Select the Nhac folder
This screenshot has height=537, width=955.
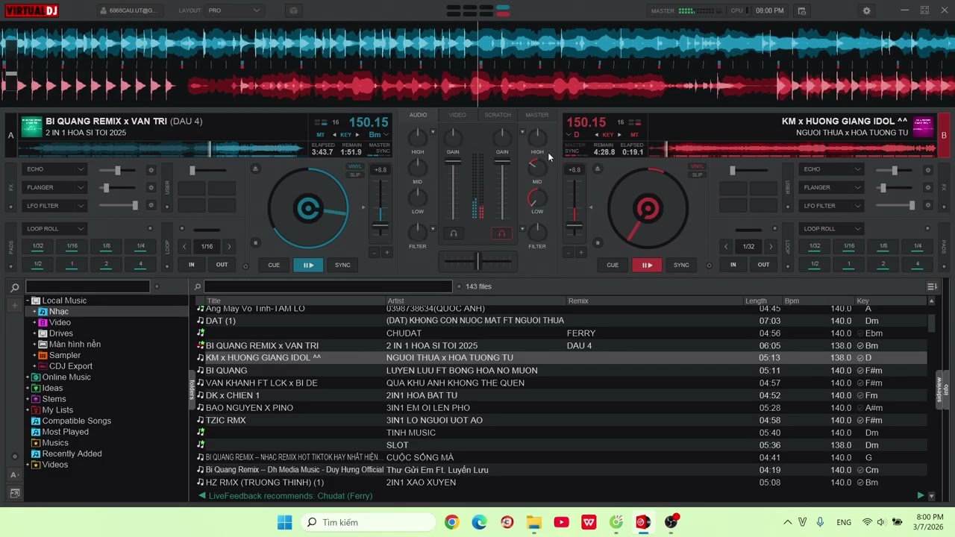point(59,312)
